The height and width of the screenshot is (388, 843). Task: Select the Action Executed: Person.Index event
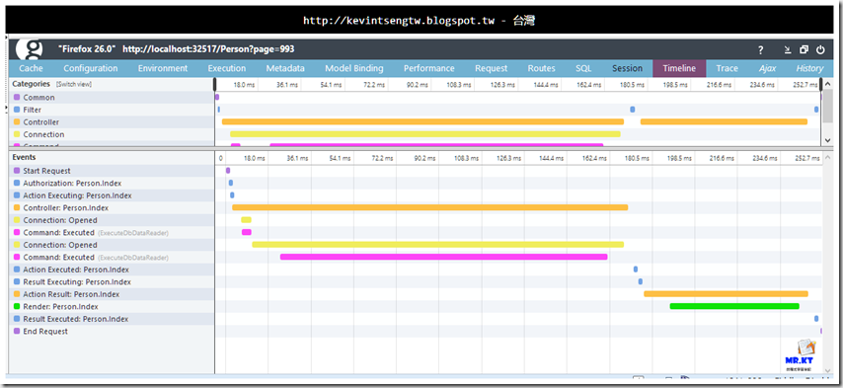[76, 270]
